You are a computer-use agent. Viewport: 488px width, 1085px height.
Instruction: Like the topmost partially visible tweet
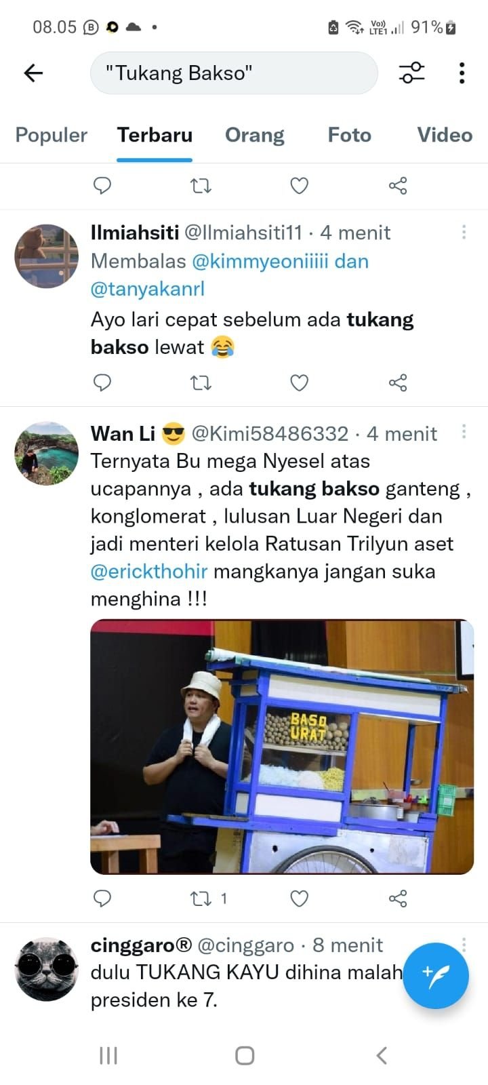coord(299,186)
